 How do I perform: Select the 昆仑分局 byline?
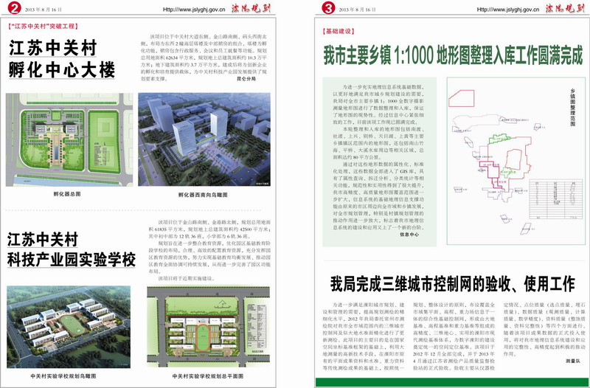click(246, 79)
